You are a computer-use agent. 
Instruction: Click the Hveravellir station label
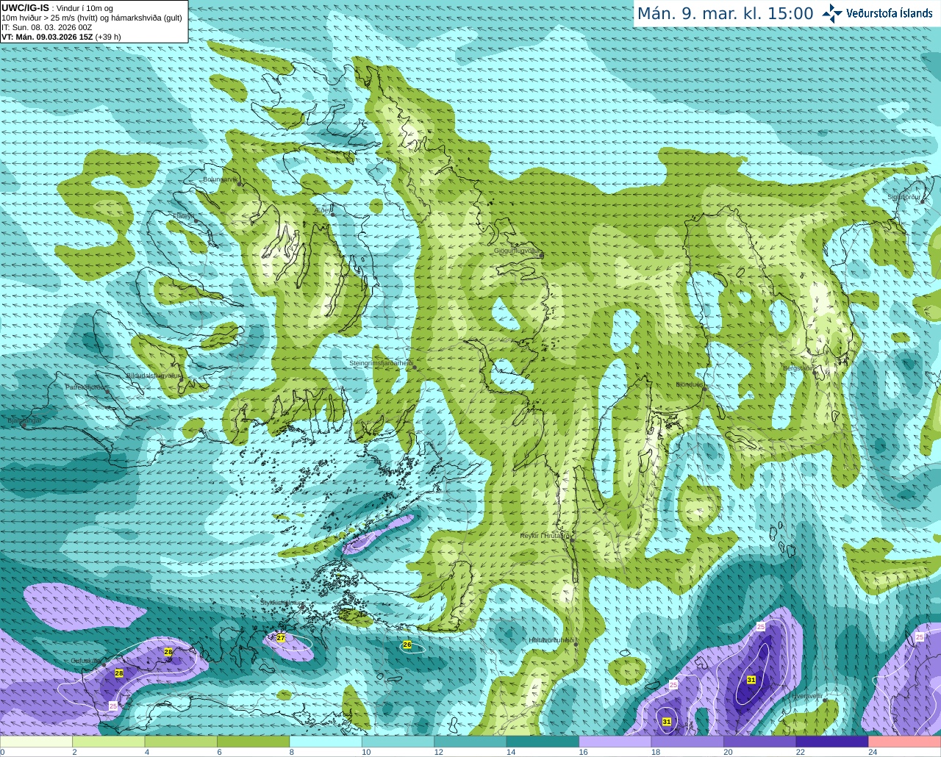[x=806, y=696]
